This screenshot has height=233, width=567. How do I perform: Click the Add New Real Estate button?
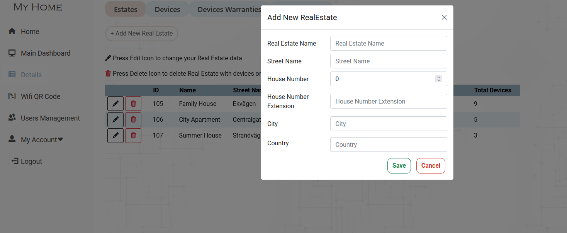pos(141,34)
